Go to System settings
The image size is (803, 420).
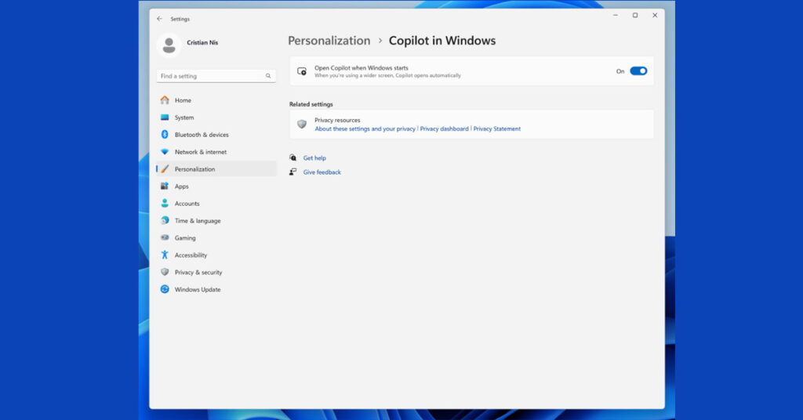click(x=216, y=118)
